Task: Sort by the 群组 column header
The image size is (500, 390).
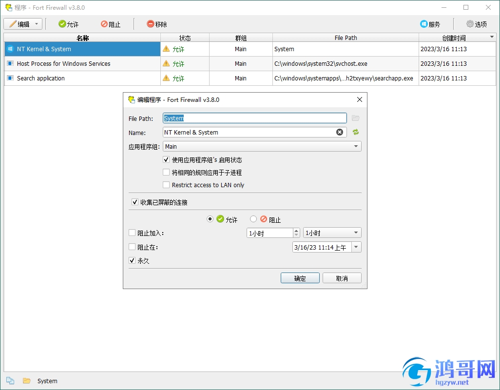Action: point(241,38)
